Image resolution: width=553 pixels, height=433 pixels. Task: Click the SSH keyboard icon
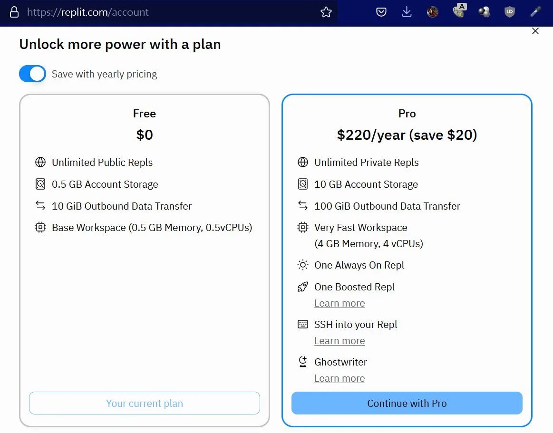point(302,324)
